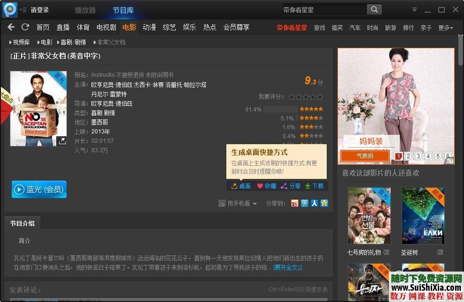
Task: Open 亲子 category link
Action: coord(426,28)
